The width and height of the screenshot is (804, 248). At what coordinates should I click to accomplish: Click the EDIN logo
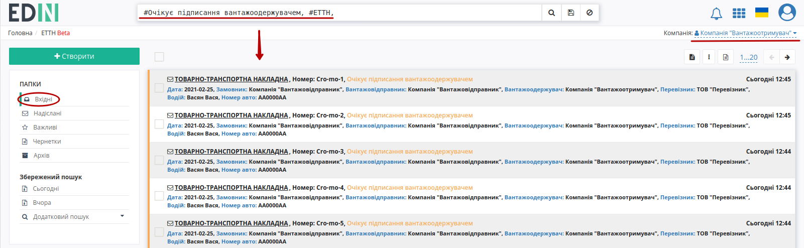pos(34,13)
